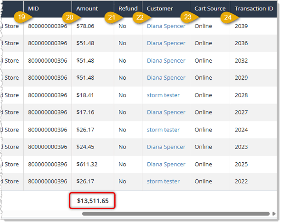
Task: Click the scroll right arrow
Action: [274, 214]
